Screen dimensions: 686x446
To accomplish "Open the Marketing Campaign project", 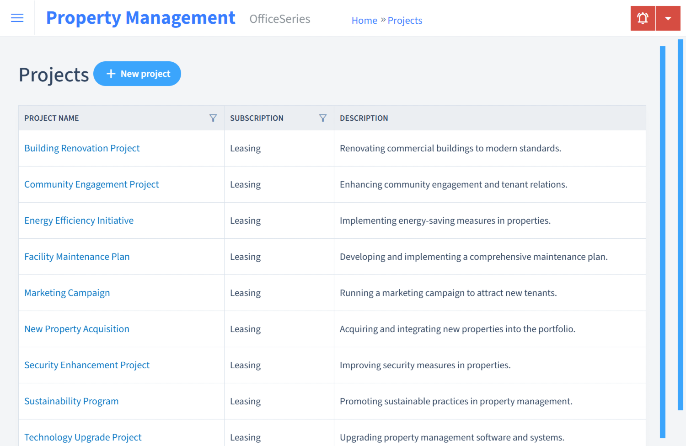I will click(67, 293).
